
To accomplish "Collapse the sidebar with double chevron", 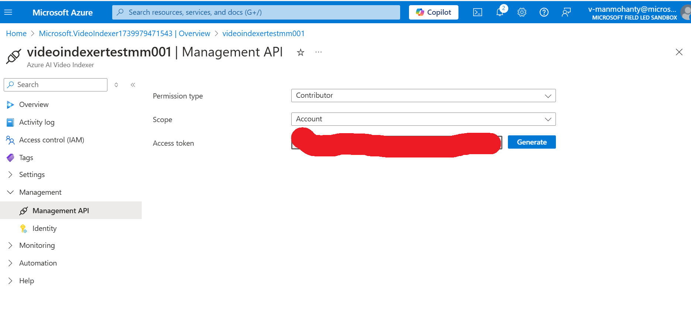I will click(x=133, y=85).
